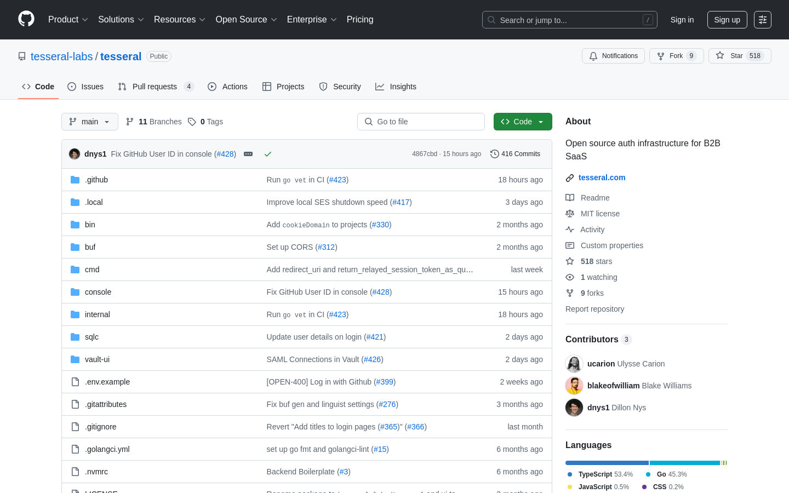Viewport: 789px width, 493px height.
Task: Click the internal folder icon
Action: (x=75, y=314)
